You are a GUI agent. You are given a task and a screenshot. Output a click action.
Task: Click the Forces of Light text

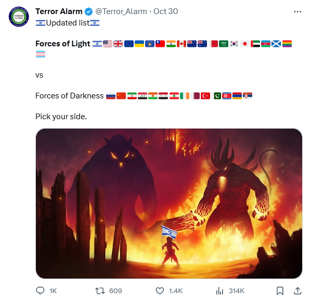63,44
